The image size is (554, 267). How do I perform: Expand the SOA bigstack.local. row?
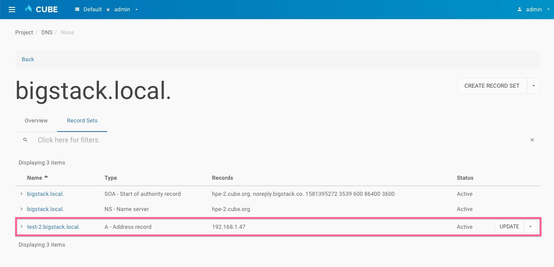point(21,194)
